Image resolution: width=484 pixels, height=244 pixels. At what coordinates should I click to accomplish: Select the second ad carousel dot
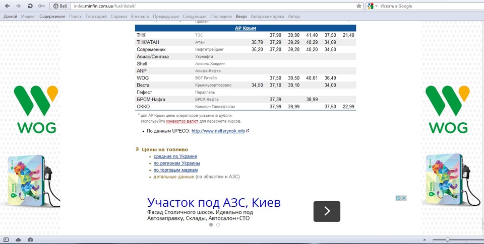pyautogui.click(x=218, y=225)
